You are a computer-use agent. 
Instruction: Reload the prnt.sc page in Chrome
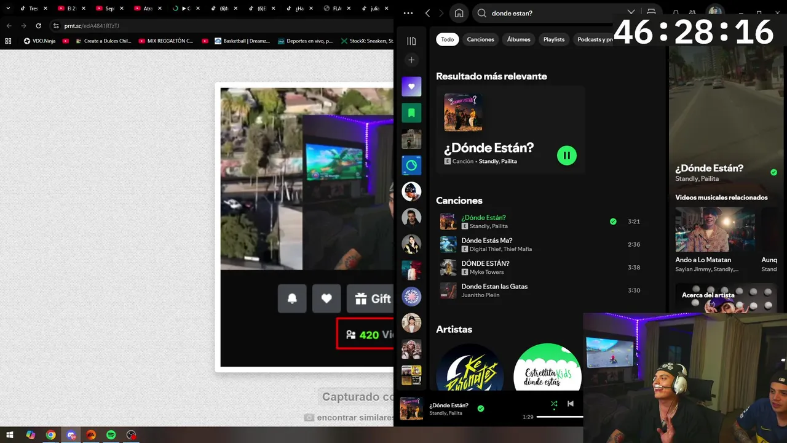[38, 26]
